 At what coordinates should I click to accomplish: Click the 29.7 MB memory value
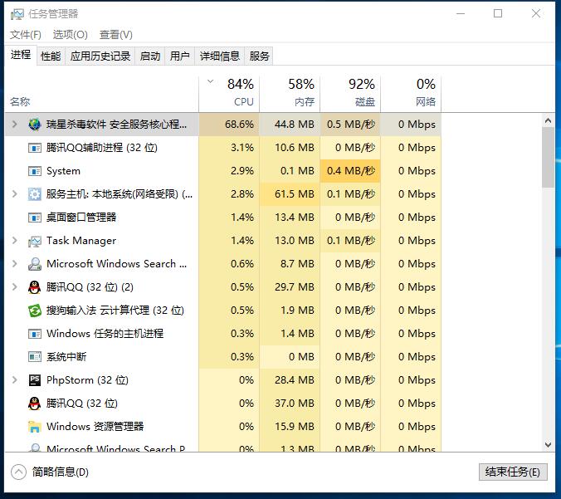[x=295, y=287]
